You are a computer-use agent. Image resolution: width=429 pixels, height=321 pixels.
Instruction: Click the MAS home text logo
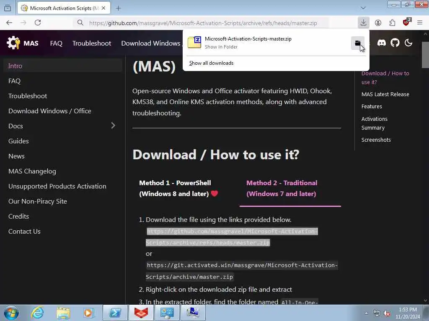coord(31,43)
